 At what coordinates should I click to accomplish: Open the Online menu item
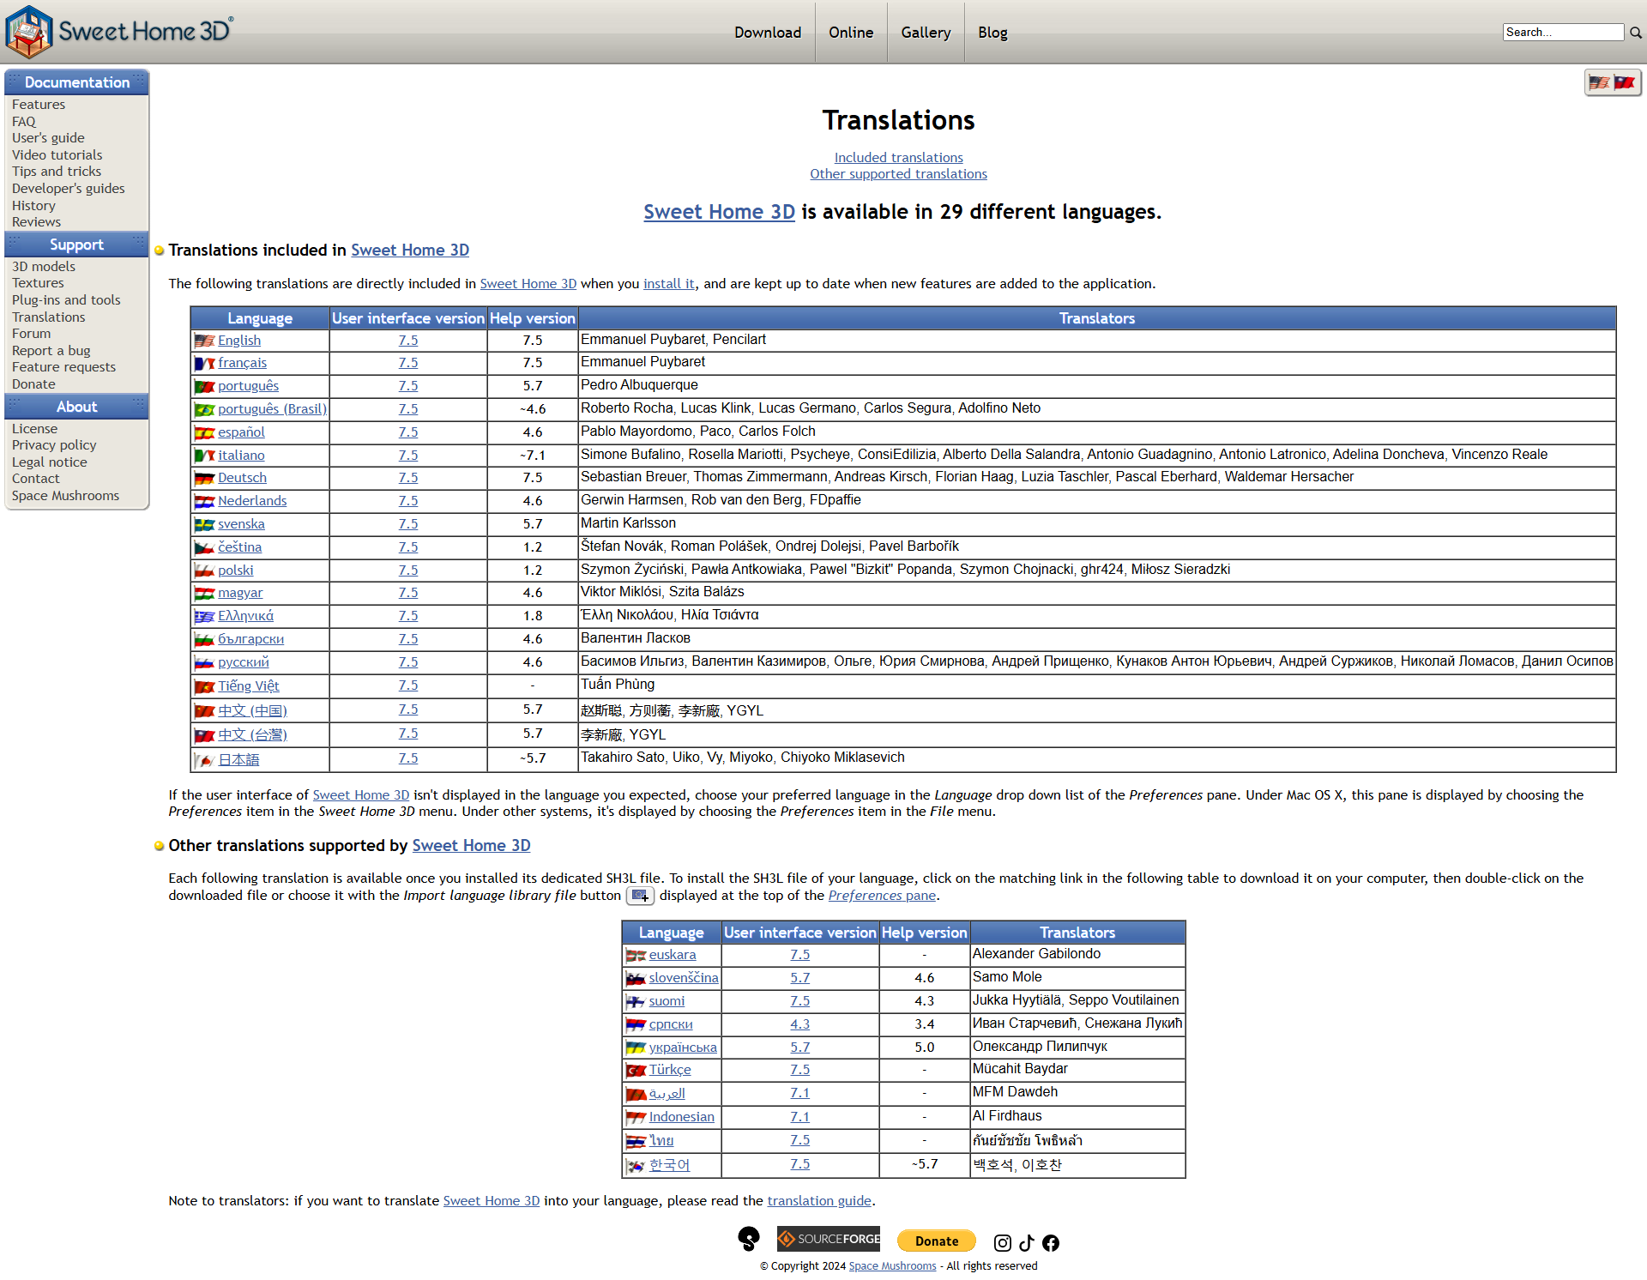(851, 33)
